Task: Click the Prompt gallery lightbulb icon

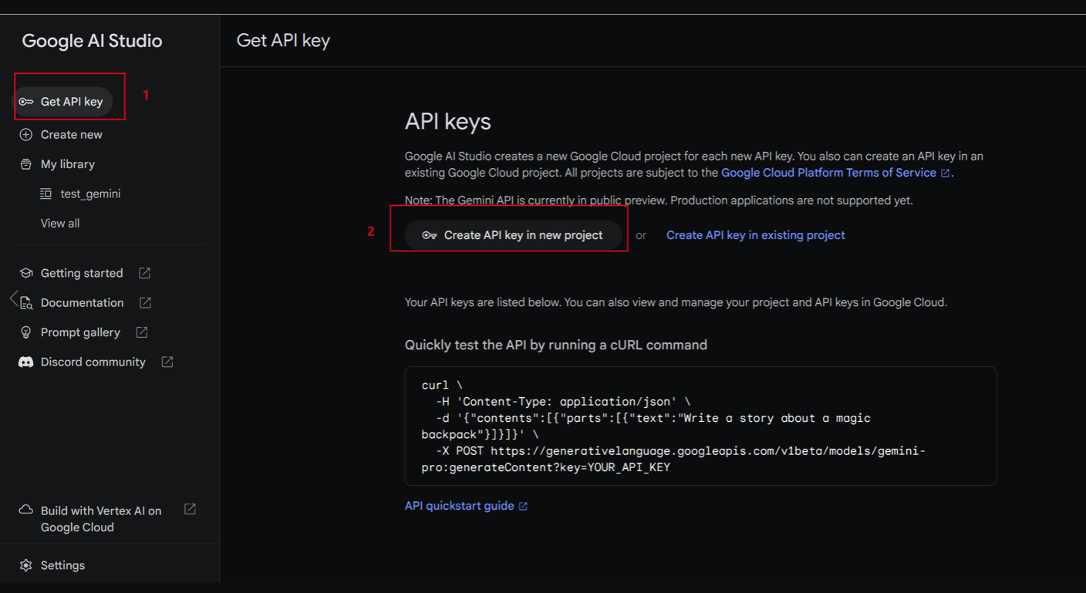Action: [x=26, y=332]
